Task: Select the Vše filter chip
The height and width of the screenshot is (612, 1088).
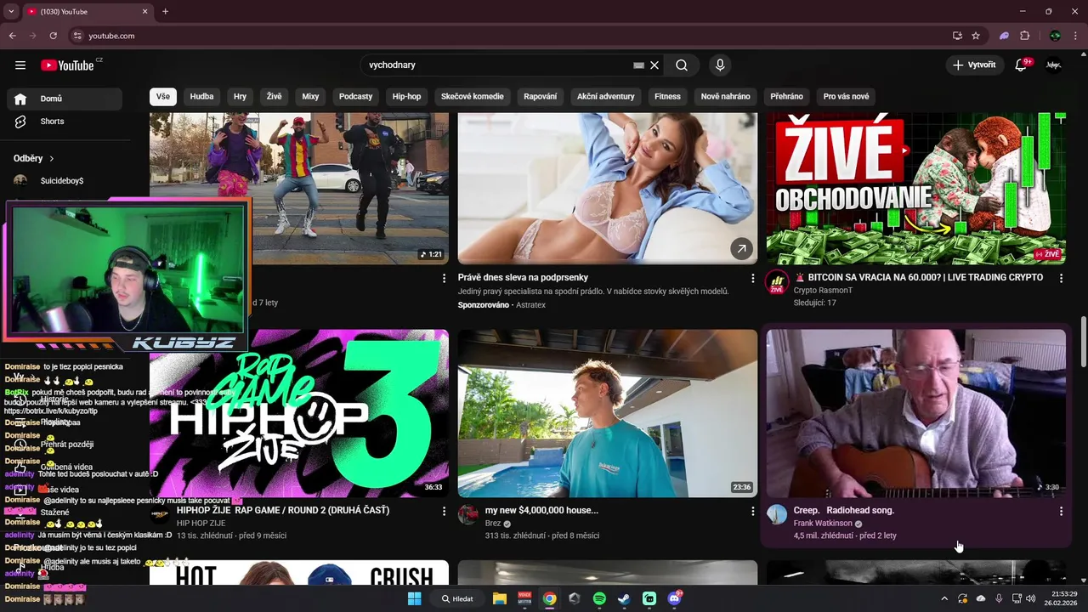Action: tap(163, 97)
